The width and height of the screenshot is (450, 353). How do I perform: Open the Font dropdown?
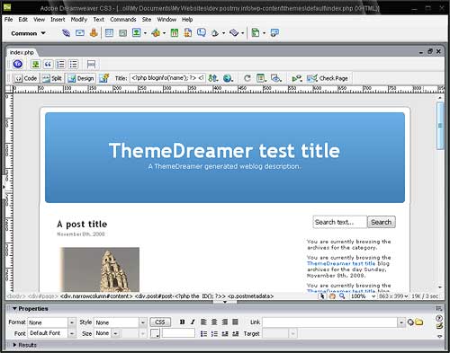pyautogui.click(x=72, y=333)
